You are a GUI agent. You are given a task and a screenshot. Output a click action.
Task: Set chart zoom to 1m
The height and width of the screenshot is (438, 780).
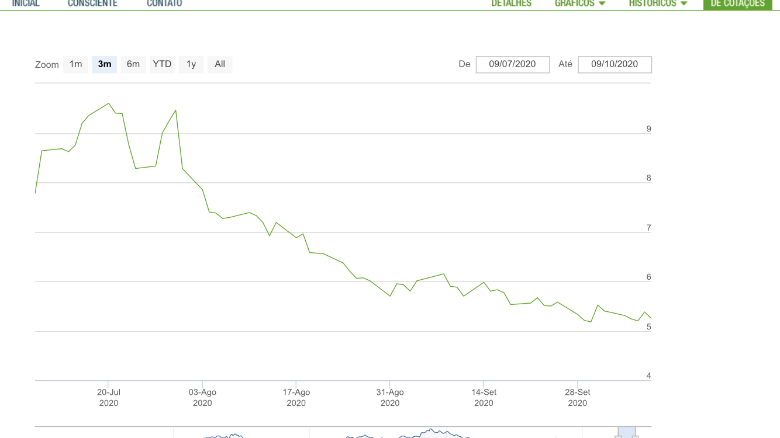point(76,64)
